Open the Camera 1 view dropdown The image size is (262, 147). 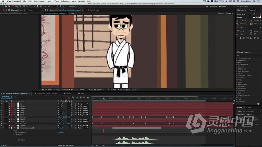pyautogui.click(x=103, y=90)
